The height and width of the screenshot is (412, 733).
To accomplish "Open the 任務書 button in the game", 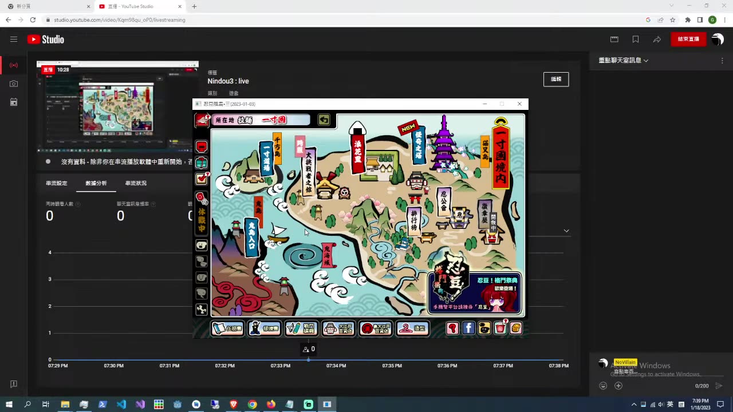I will (228, 328).
